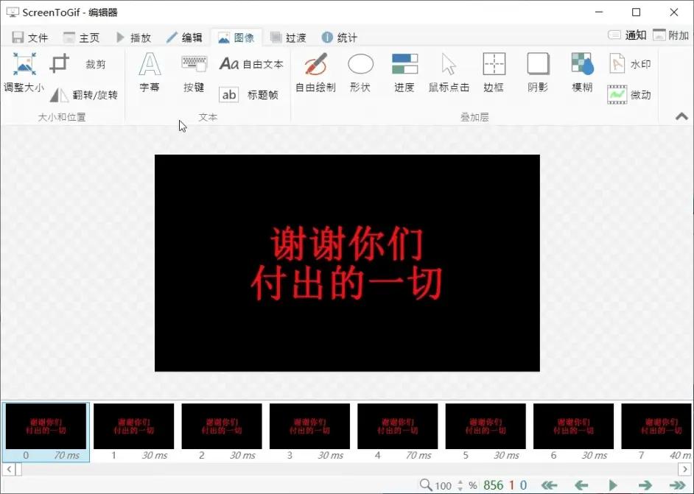Open the 微动 cinemagraph tool
Screen dimensions: 694x494
629,95
